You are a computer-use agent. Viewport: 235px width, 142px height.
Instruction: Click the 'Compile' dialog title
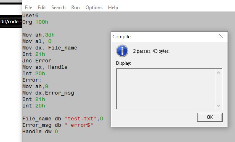(x=122, y=37)
